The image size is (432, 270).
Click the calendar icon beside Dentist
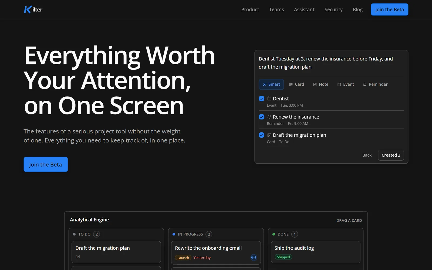[269, 99]
